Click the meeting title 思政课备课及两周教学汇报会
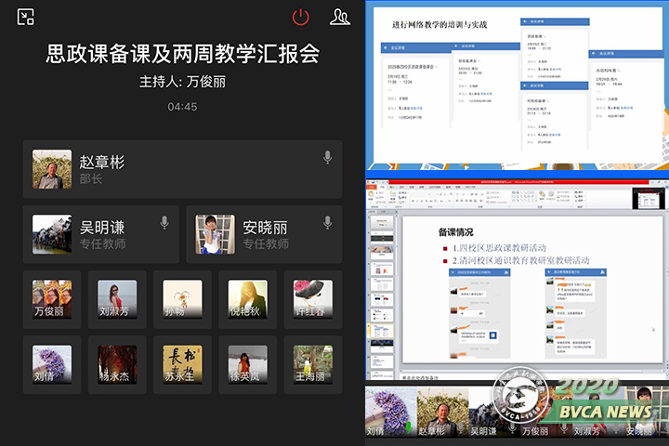 coord(183,54)
